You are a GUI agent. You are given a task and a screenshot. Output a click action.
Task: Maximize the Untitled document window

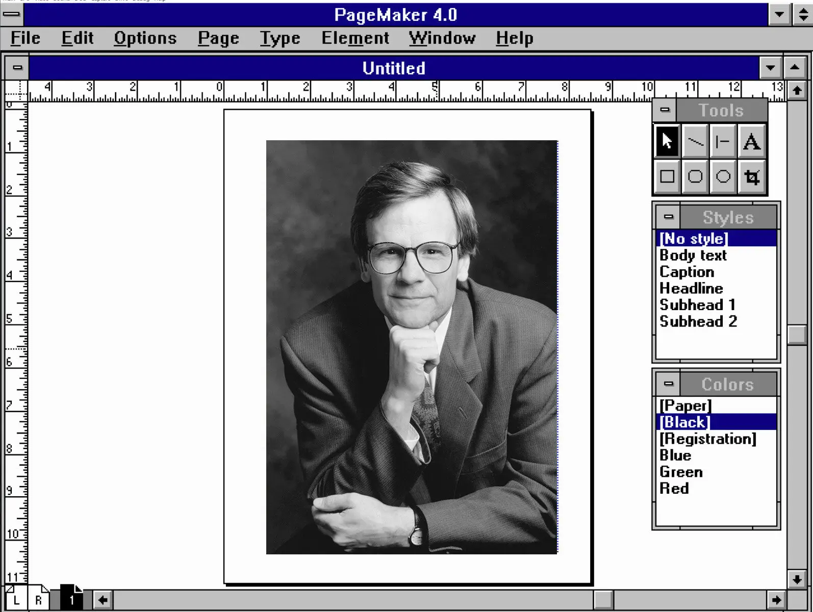coord(795,67)
